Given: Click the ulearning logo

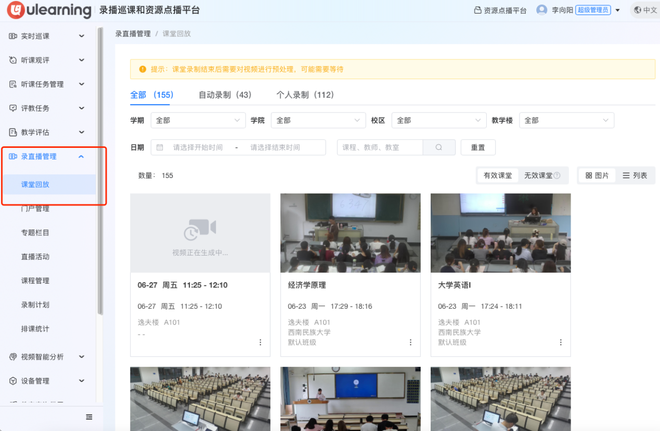Looking at the screenshot, I should pos(49,10).
